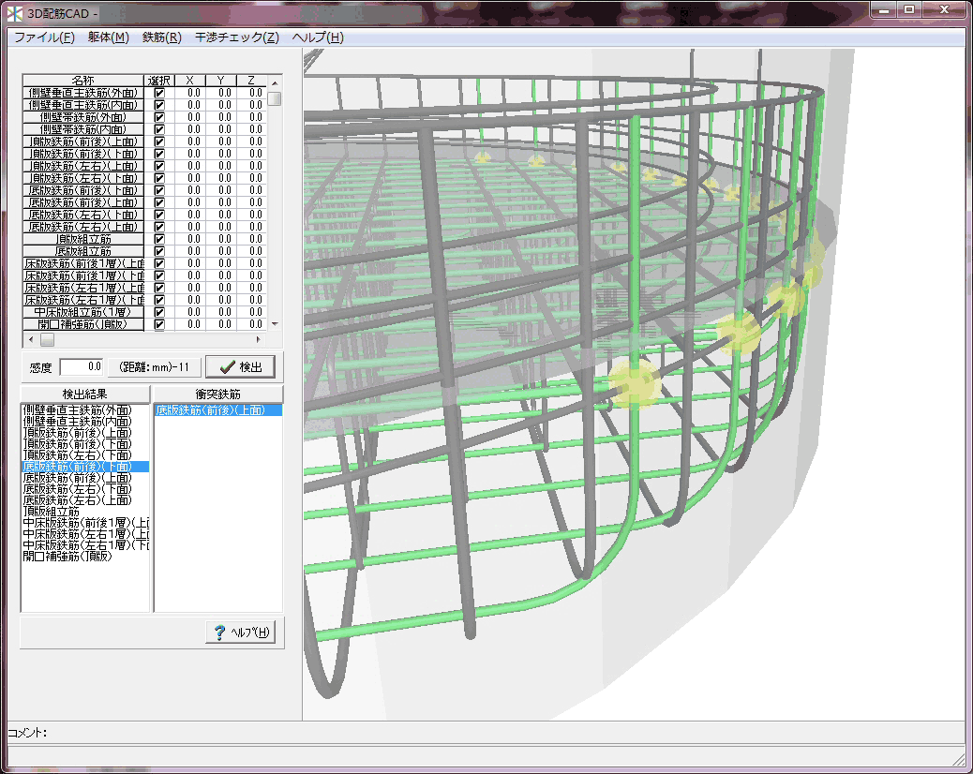Open the 鉄筋(R) menu

[x=162, y=37]
